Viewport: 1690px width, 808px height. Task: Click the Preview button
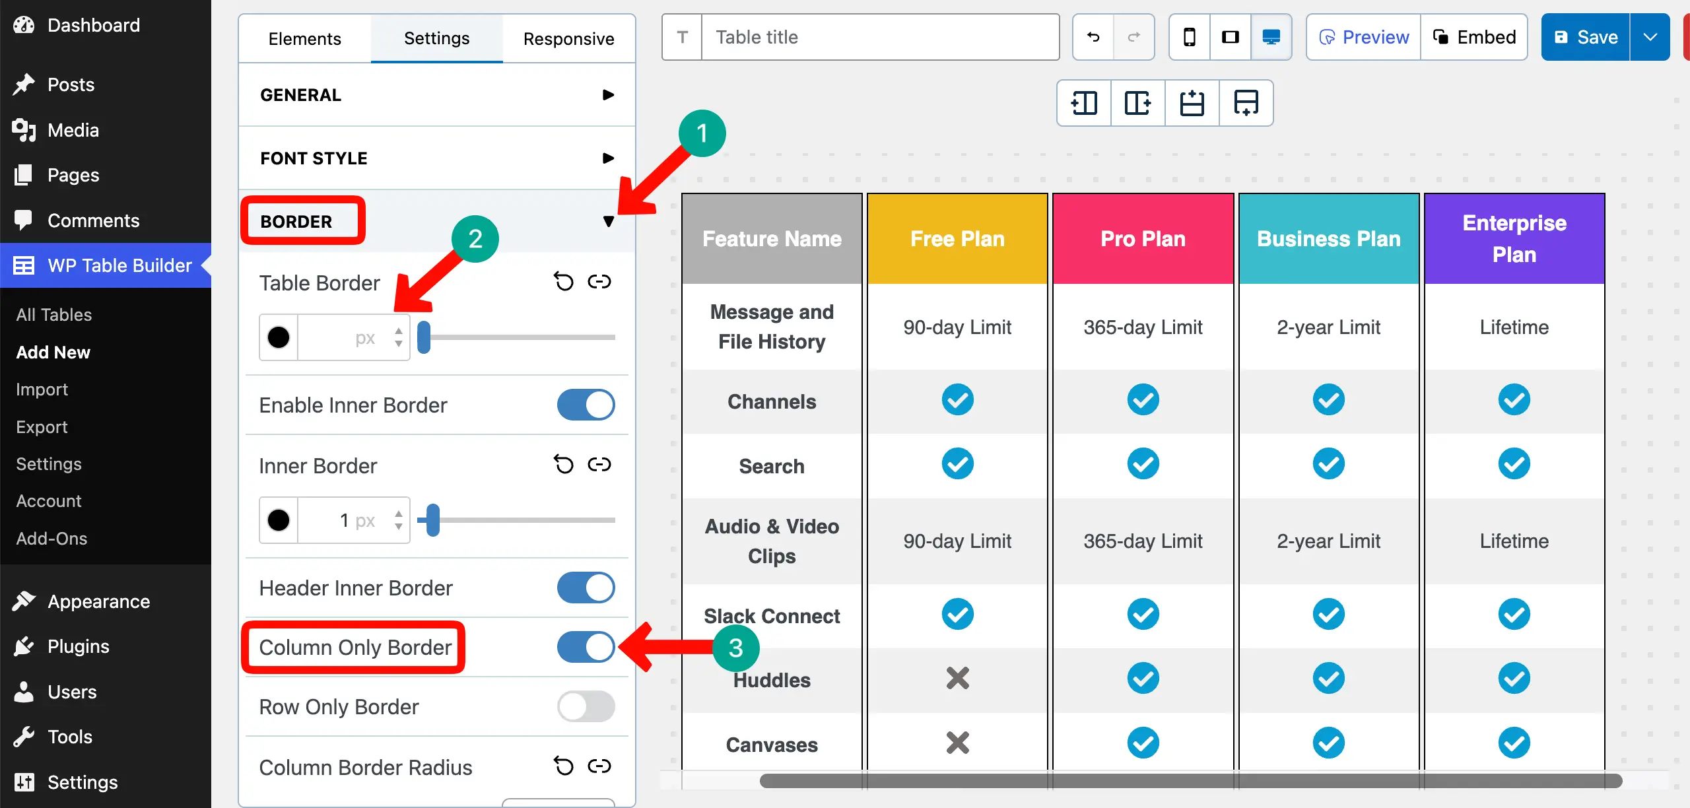pyautogui.click(x=1363, y=37)
